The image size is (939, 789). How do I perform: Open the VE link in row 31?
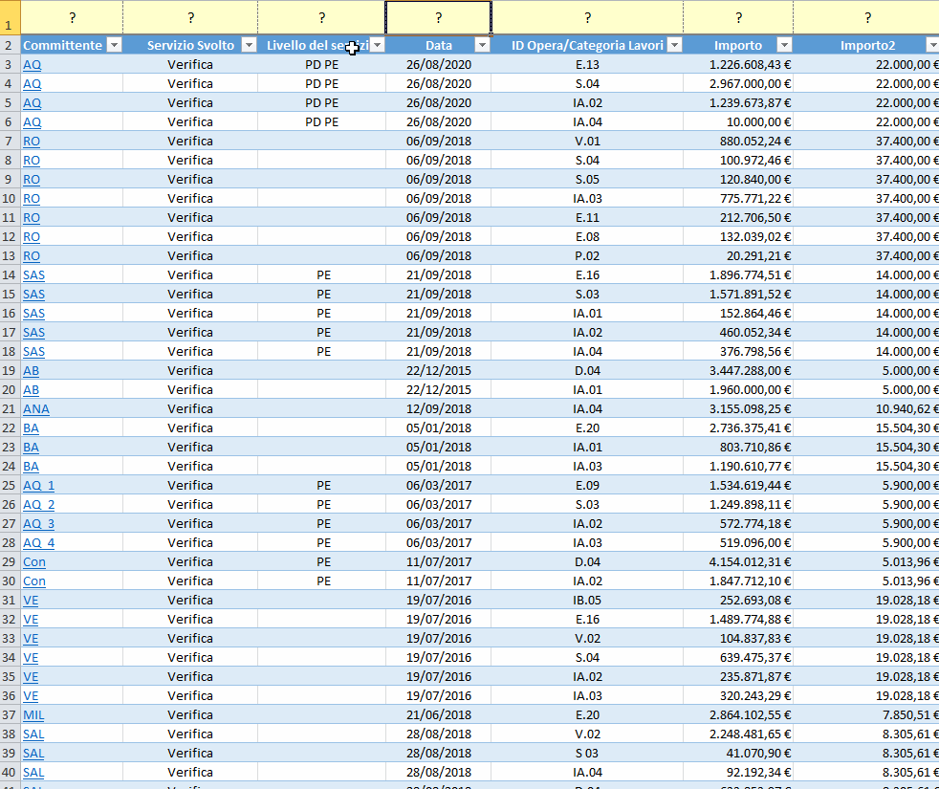pos(31,601)
